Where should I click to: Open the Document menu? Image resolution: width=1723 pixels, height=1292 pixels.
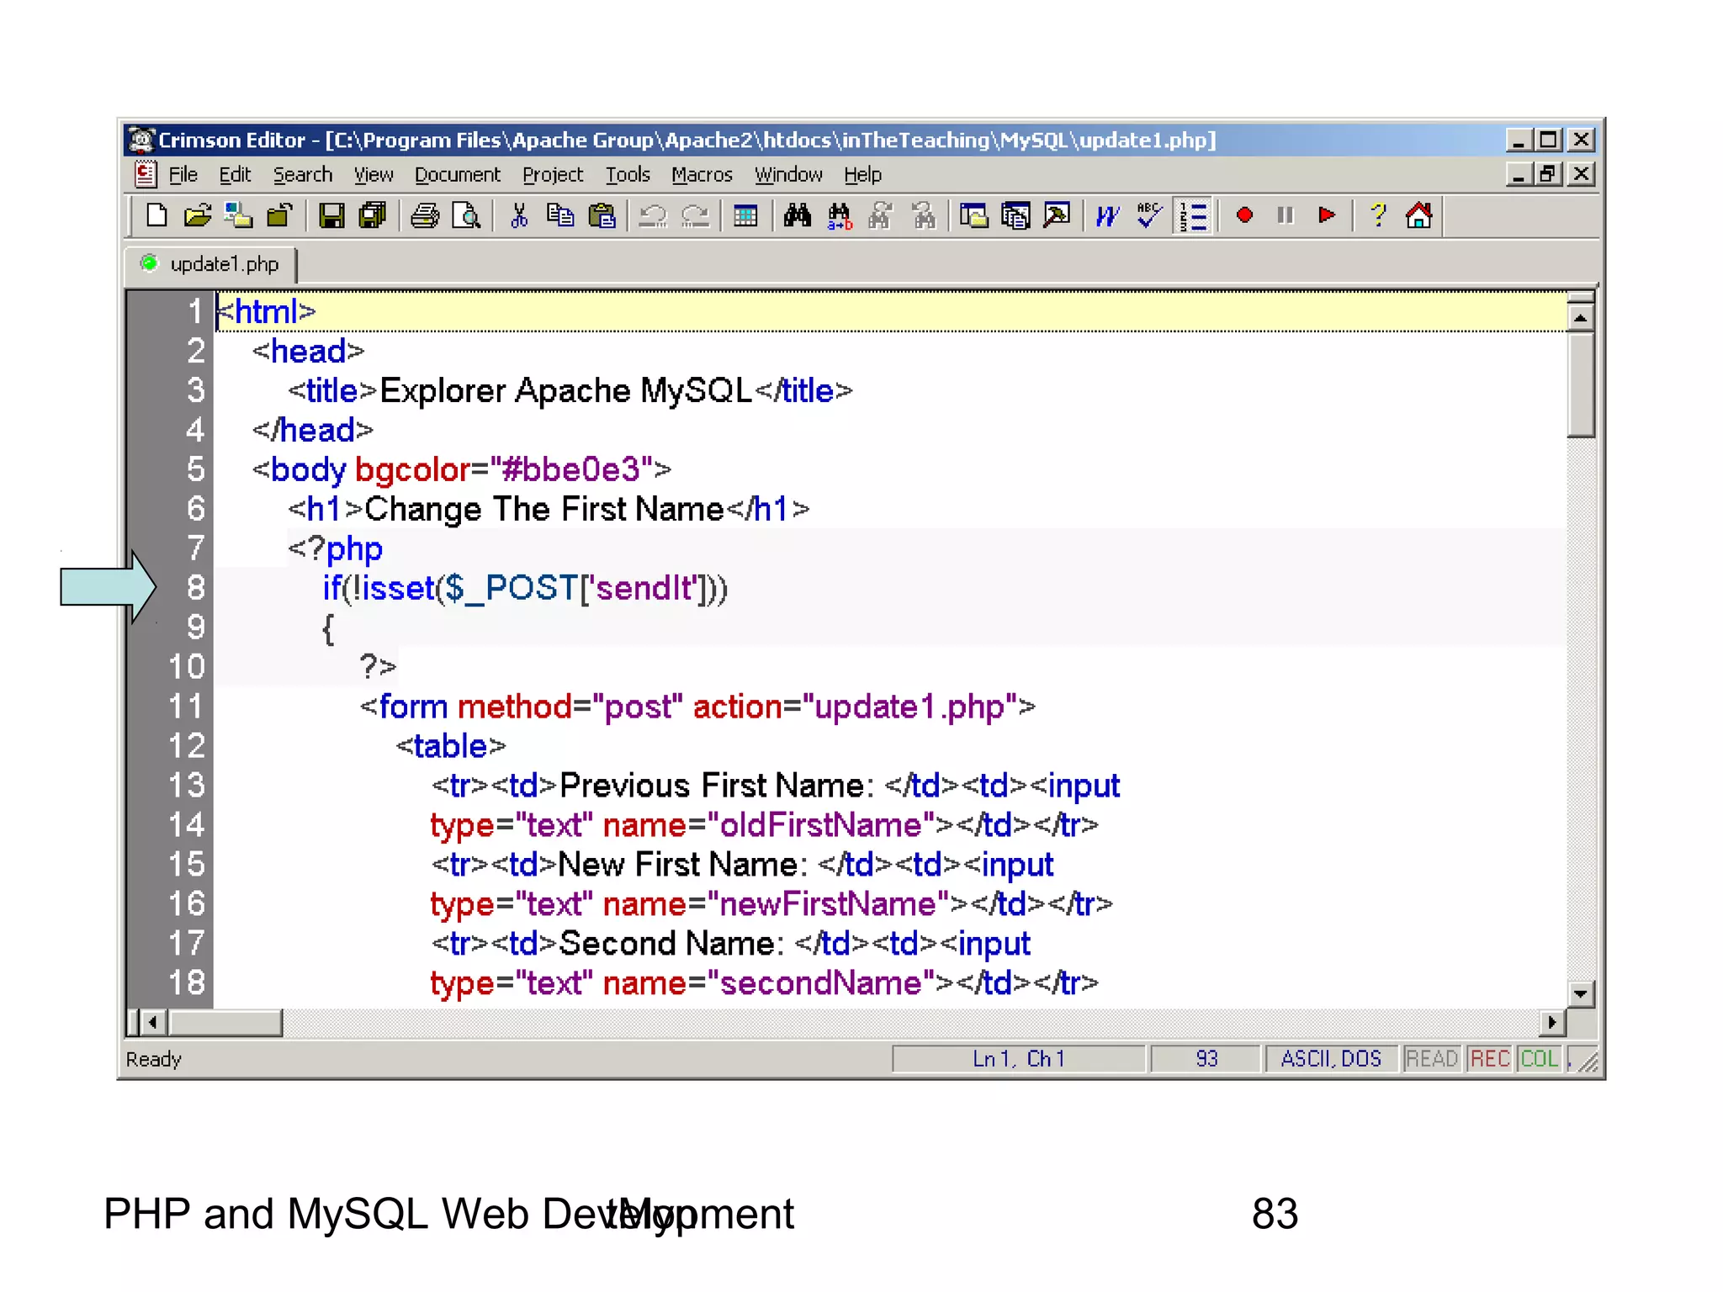point(457,175)
